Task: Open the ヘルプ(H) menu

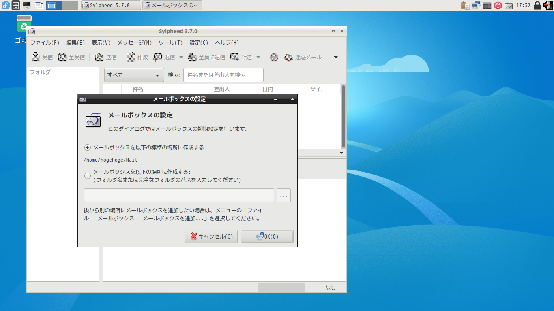Action: coord(227,43)
